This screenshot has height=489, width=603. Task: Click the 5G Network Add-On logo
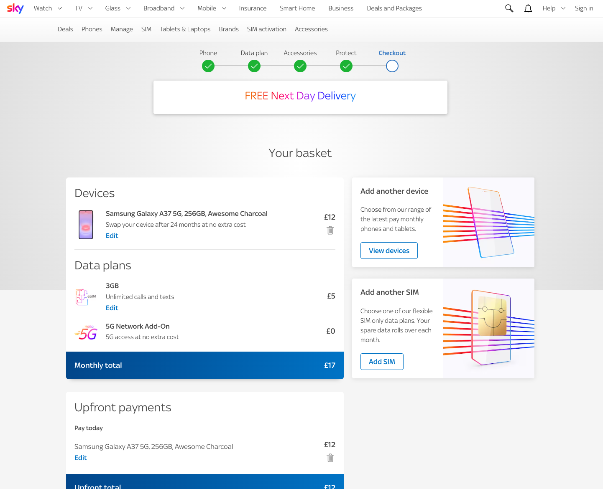[x=86, y=332]
